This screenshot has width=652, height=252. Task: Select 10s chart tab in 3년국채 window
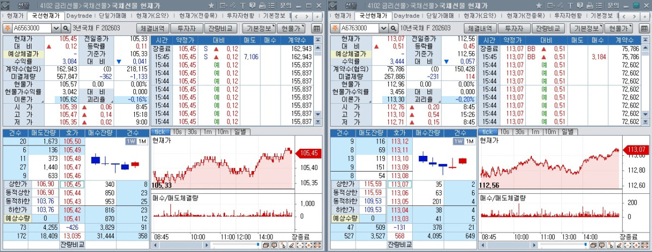point(178,131)
